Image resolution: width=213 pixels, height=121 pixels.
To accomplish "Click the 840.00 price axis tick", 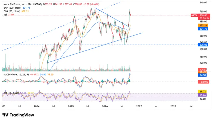I will pyautogui.click(x=203, y=2).
